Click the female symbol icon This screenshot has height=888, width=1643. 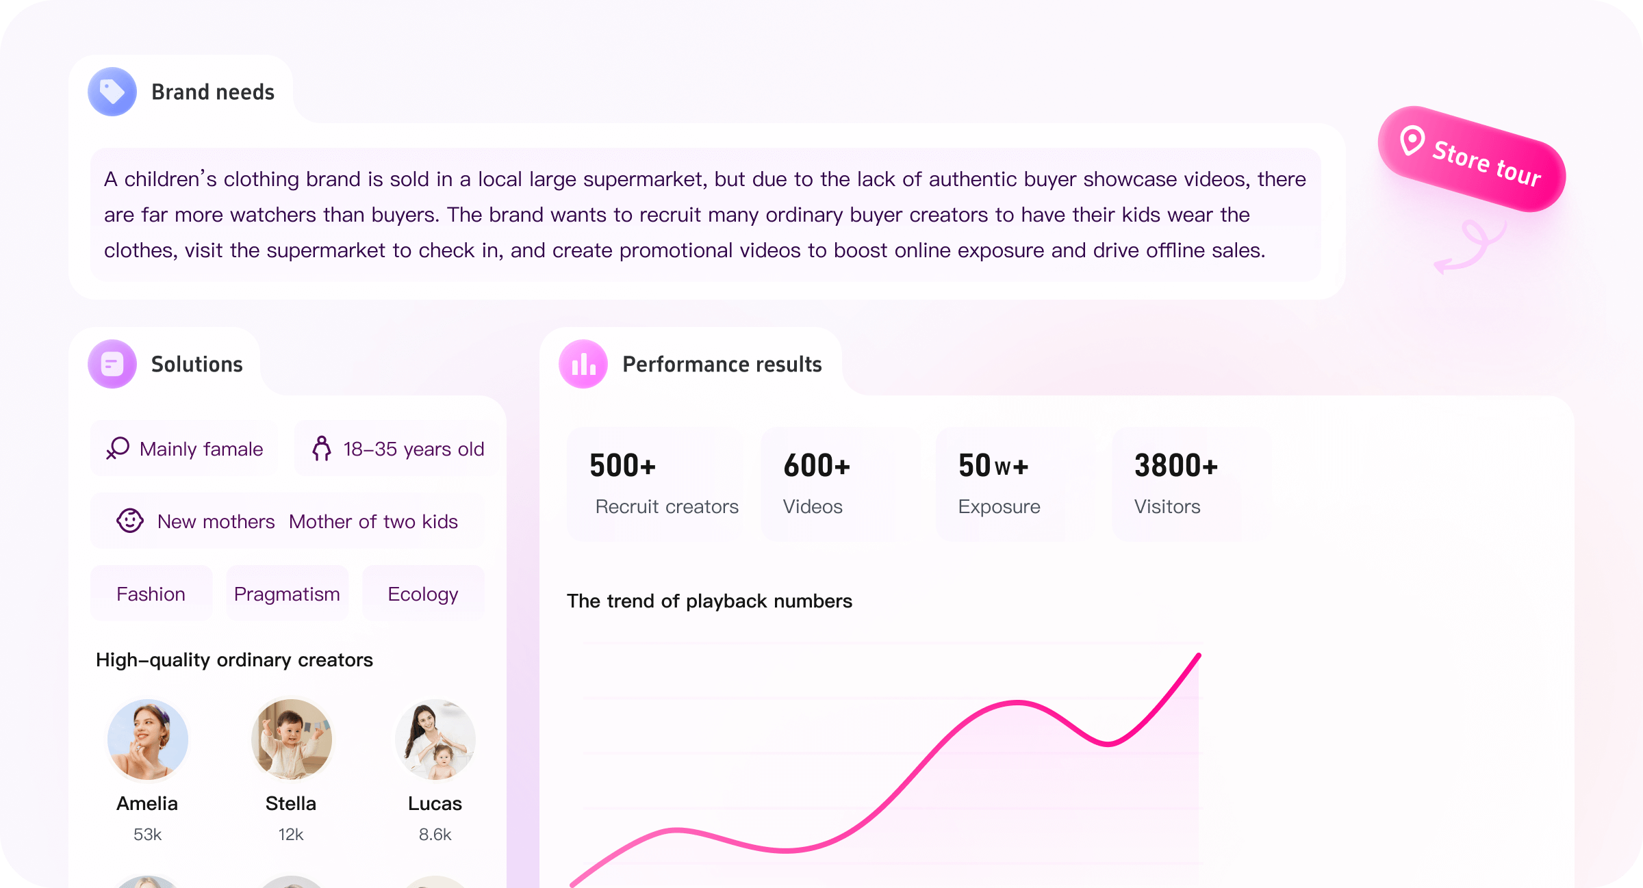tap(118, 449)
